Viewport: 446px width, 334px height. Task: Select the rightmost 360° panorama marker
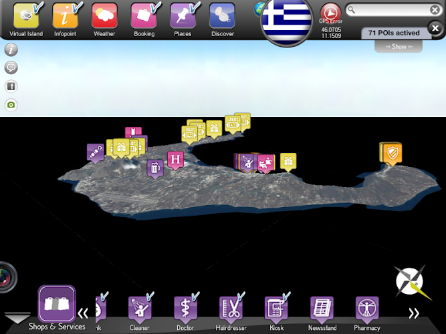245,120
